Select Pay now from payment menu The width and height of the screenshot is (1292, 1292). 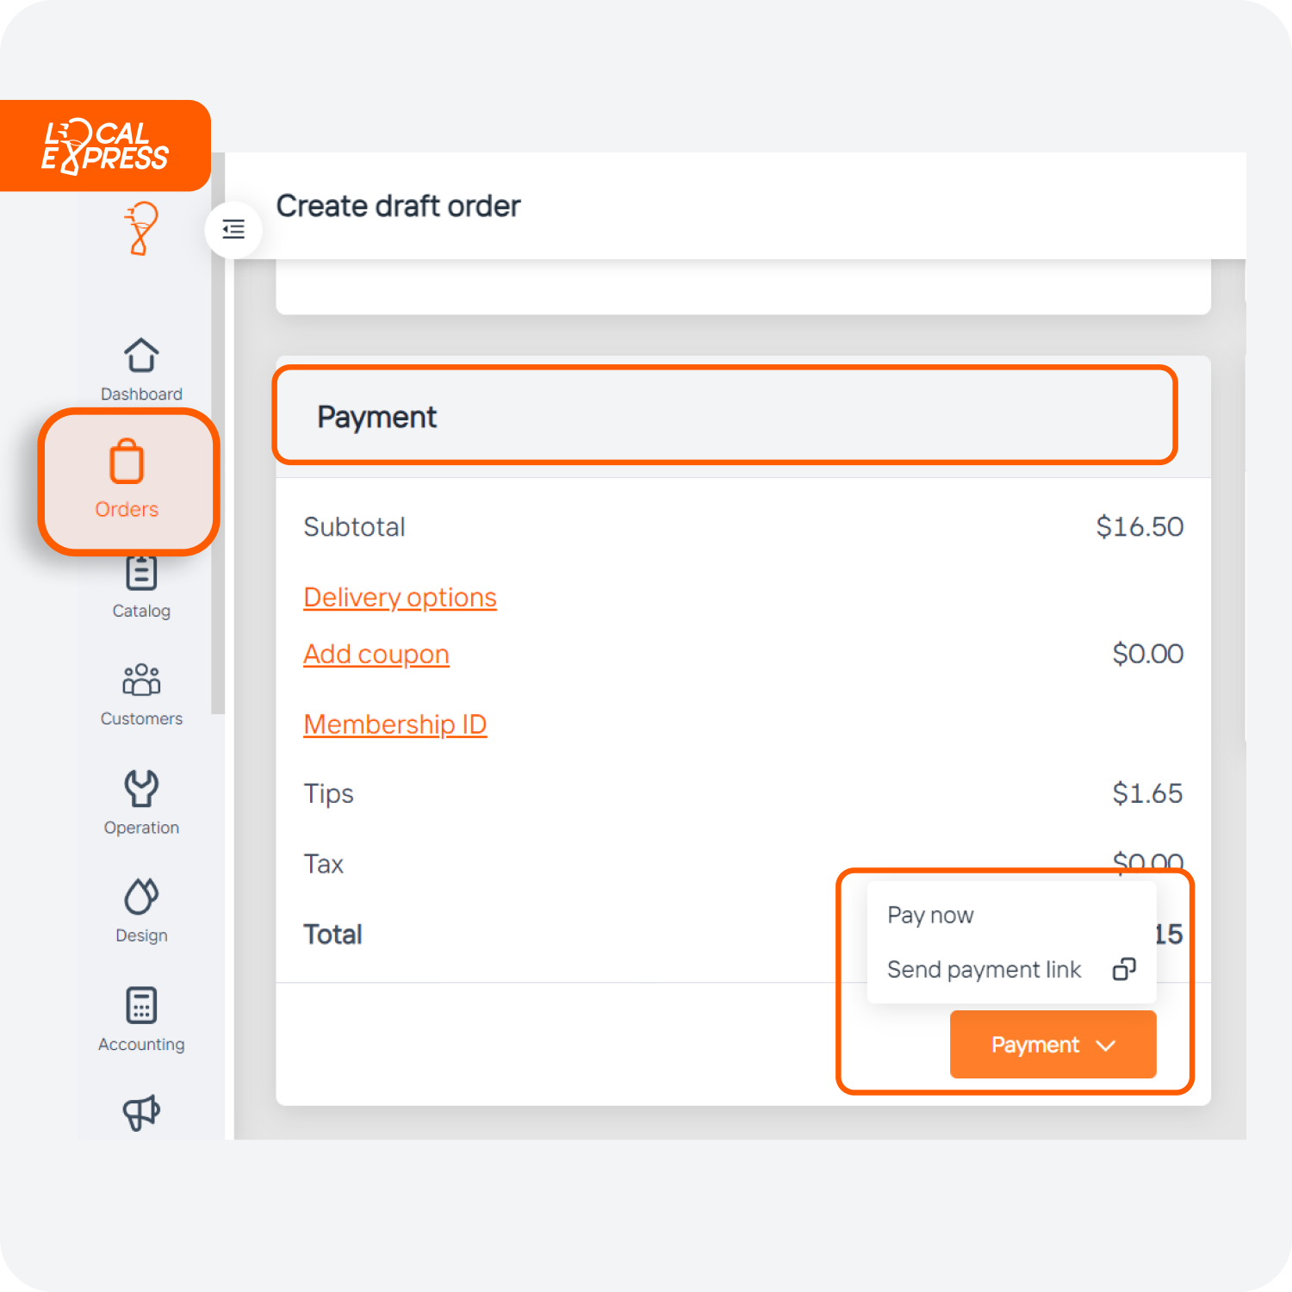930,915
